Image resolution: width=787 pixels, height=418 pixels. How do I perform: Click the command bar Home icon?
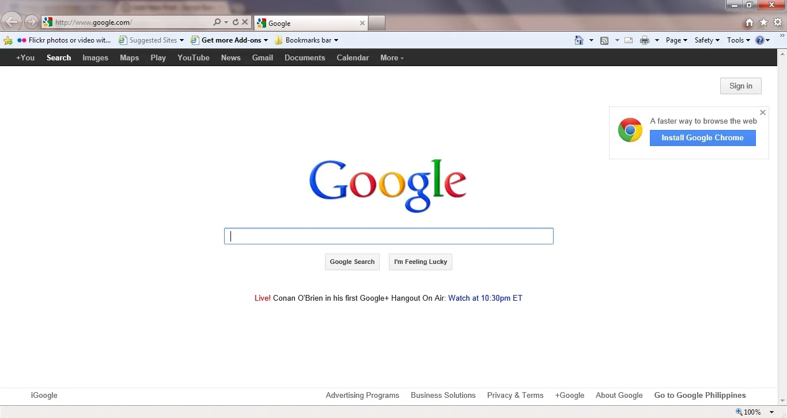579,40
